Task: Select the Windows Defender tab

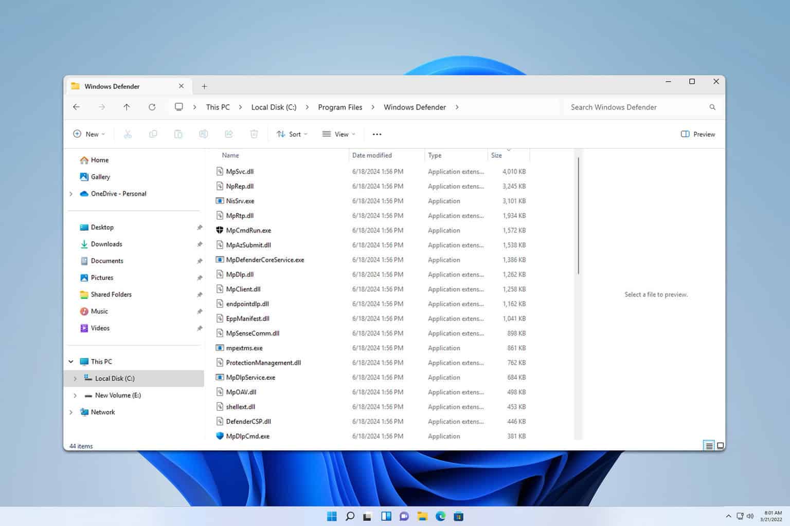Action: (x=112, y=86)
